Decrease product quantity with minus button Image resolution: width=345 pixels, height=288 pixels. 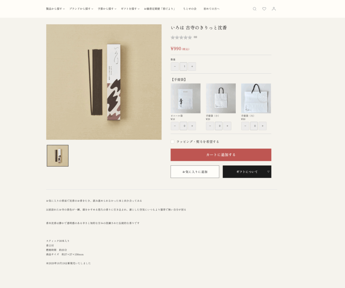coord(175,67)
